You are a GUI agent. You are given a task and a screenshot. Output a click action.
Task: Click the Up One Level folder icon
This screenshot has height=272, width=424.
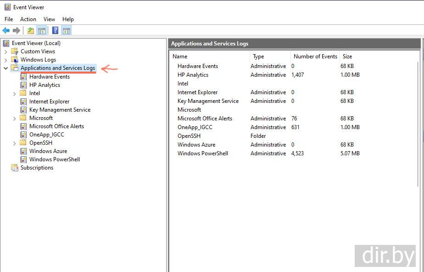coord(30,31)
